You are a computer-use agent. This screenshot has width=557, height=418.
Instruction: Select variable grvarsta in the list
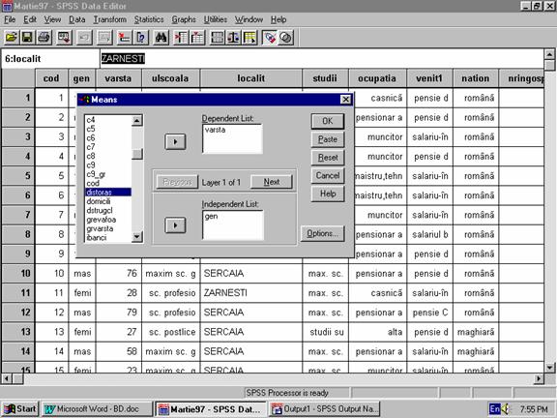pos(108,228)
